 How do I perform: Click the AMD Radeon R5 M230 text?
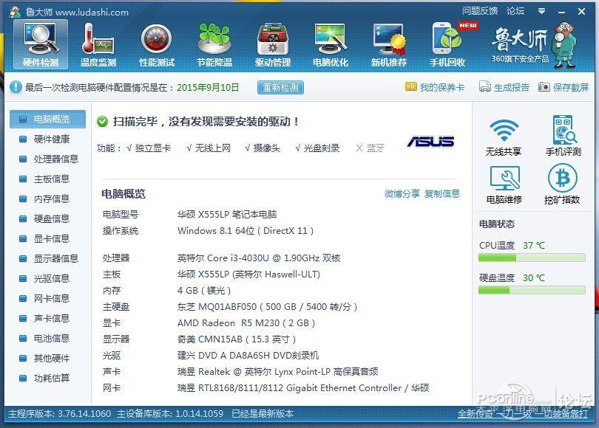pyautogui.click(x=246, y=323)
